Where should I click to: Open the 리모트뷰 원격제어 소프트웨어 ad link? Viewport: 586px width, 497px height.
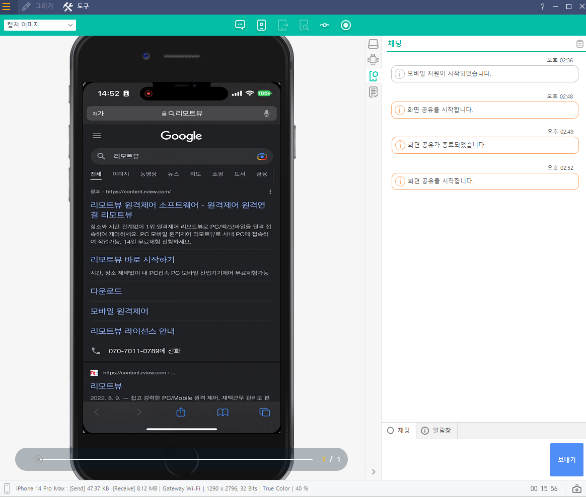pyautogui.click(x=178, y=210)
